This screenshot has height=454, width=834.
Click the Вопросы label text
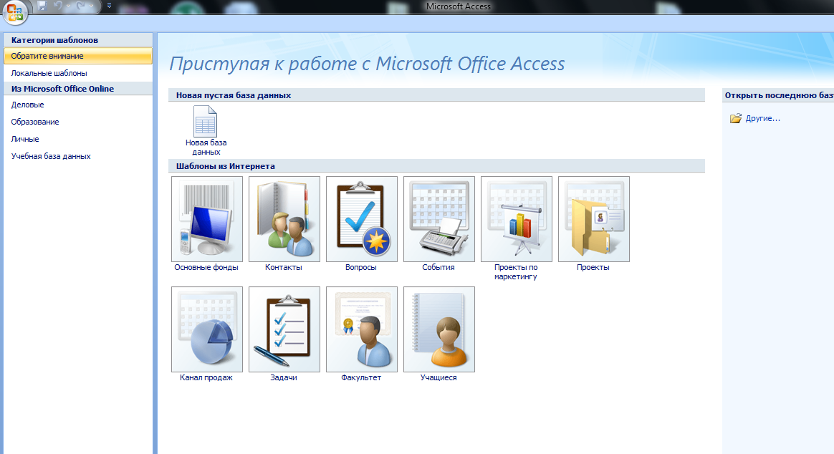tap(360, 267)
